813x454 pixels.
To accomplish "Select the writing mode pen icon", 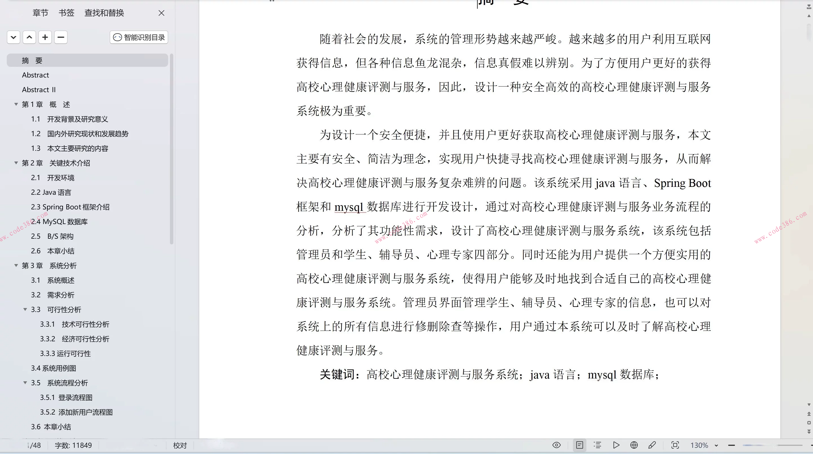I will coord(652,445).
